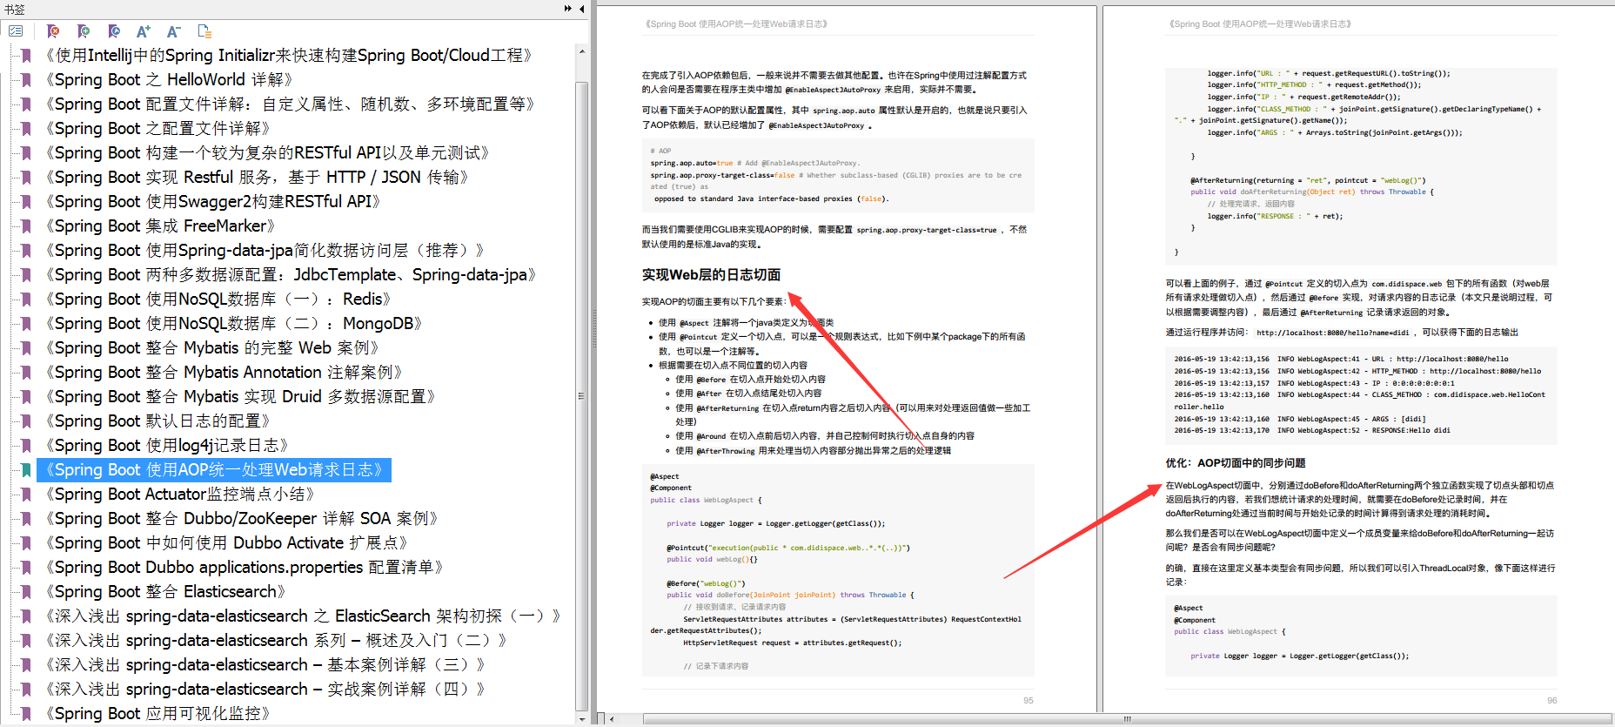Viewport: 1615px width, 727px height.
Task: Open 两种多数据源配置 JdbcTemplate bookmark
Action: click(x=290, y=275)
